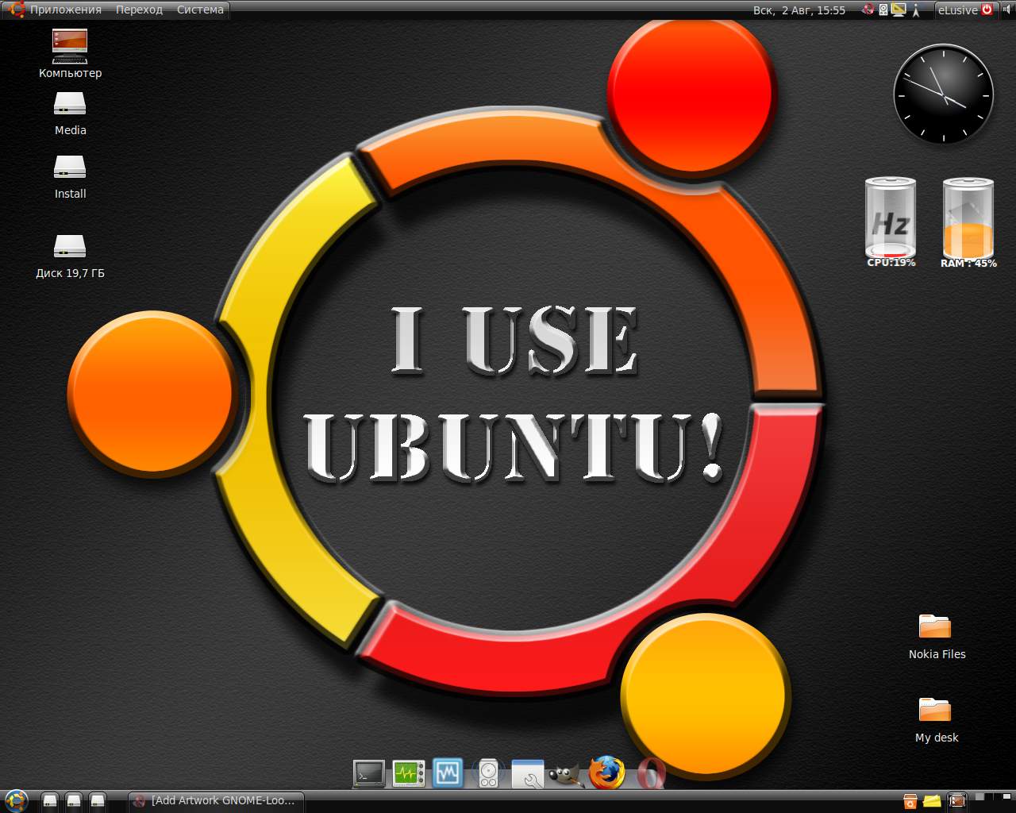Click the speaker device tray icon
This screenshot has height=813, width=1016.
pyautogui.click(x=883, y=10)
